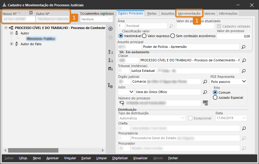Click the Digitalizar button
The height and width of the screenshot is (164, 259).
click(120, 158)
